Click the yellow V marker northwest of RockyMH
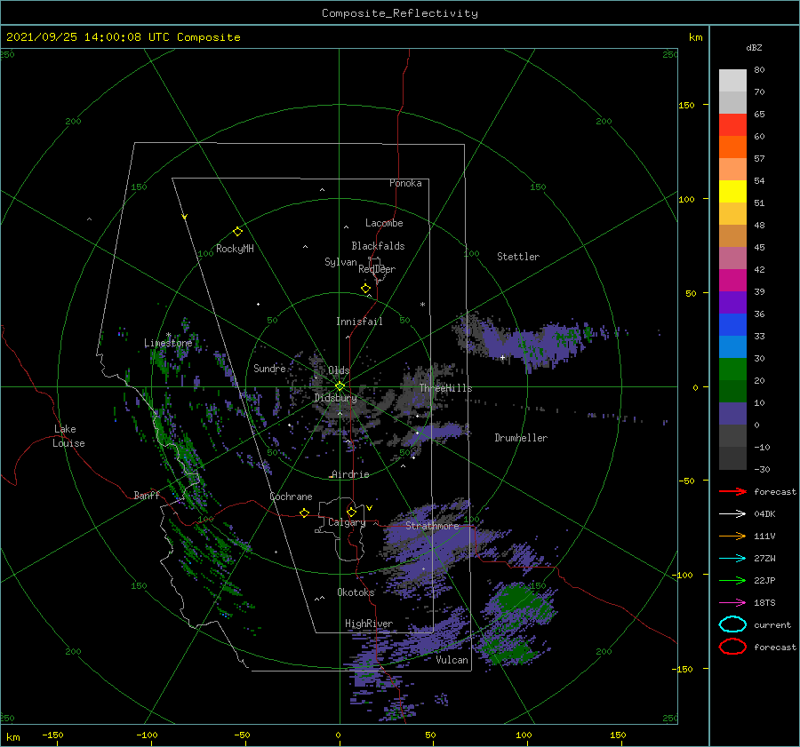The image size is (800, 747). point(185,217)
